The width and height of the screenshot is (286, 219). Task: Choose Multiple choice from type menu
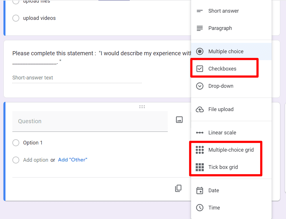click(231, 52)
